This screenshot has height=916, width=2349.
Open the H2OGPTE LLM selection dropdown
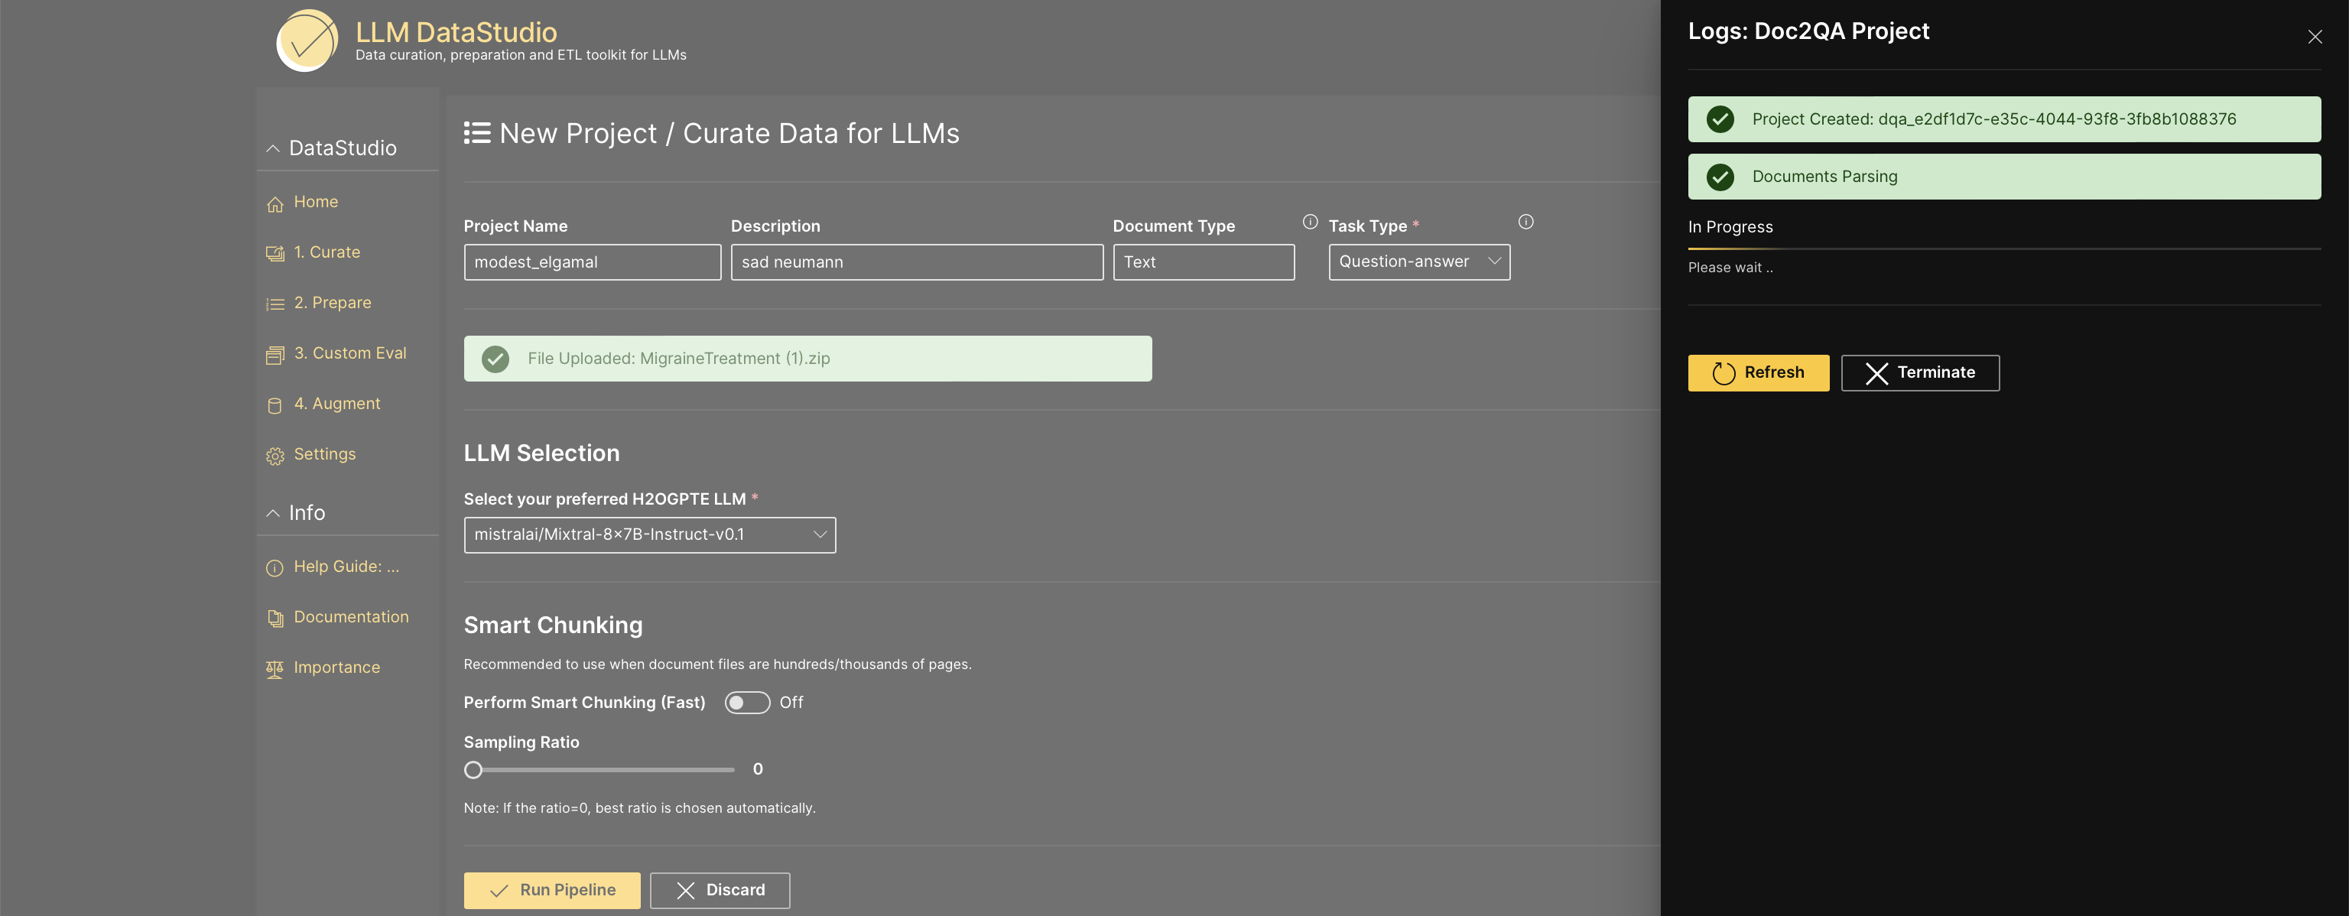click(648, 535)
